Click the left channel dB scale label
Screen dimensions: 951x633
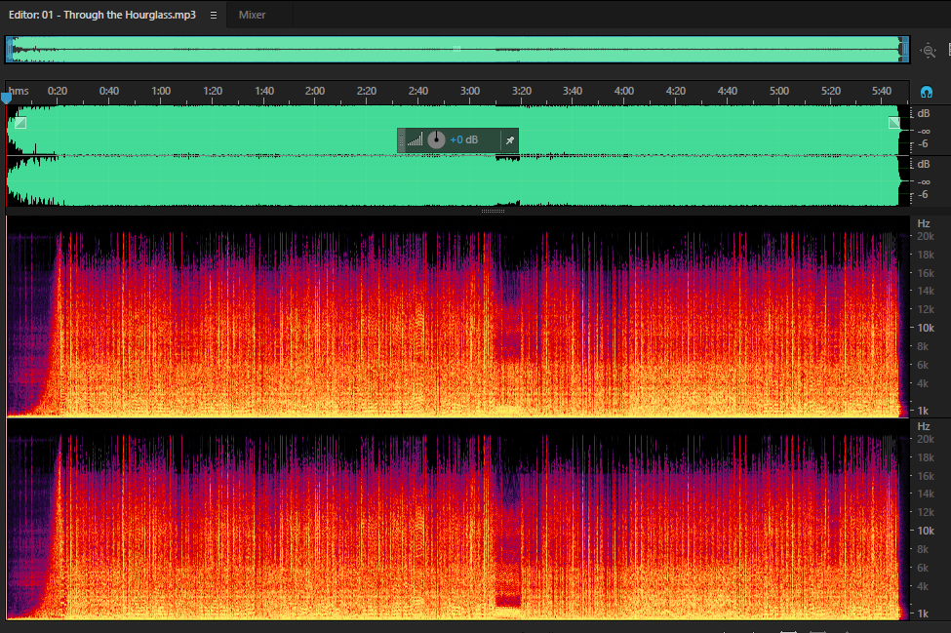923,113
